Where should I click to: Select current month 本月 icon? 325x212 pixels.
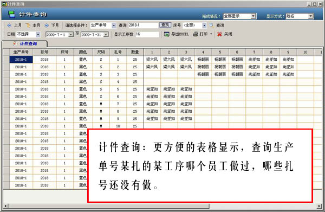click(28, 25)
